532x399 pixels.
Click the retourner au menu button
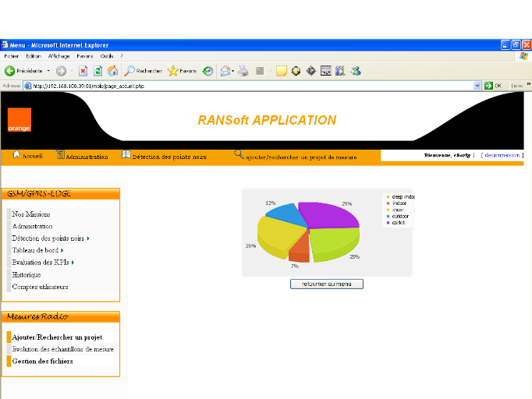coord(326,284)
